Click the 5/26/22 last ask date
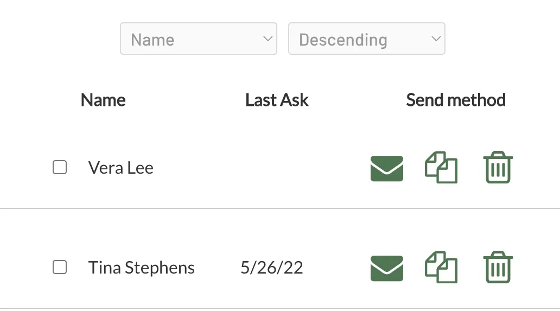Viewport: 560px width, 311px height. (272, 268)
